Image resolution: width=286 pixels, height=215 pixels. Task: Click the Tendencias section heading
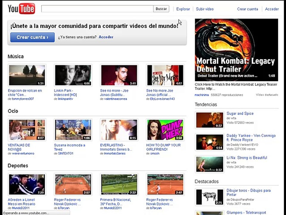pos(206,105)
